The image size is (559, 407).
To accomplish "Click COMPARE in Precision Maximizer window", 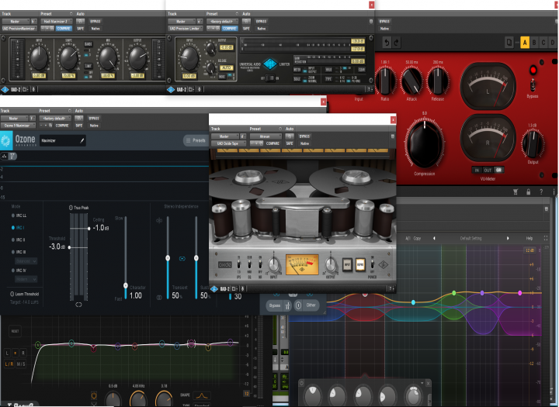I will [64, 29].
